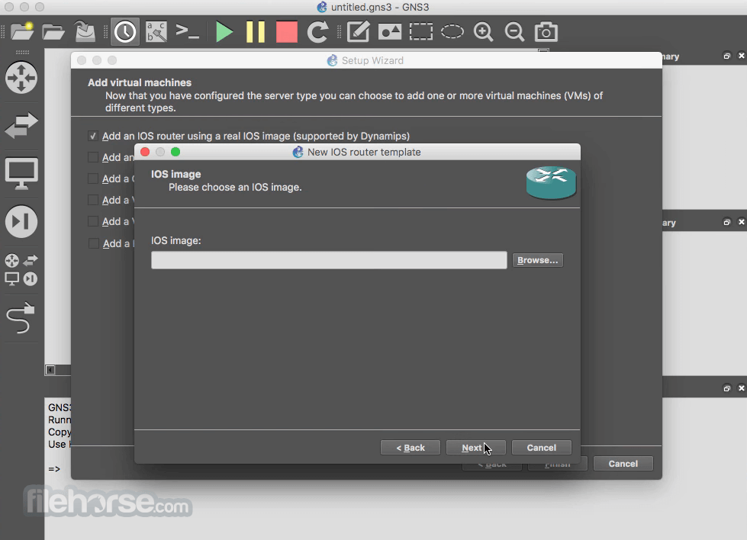The image size is (747, 540).
Task: Click < Back in IOS router template
Action: coord(411,448)
